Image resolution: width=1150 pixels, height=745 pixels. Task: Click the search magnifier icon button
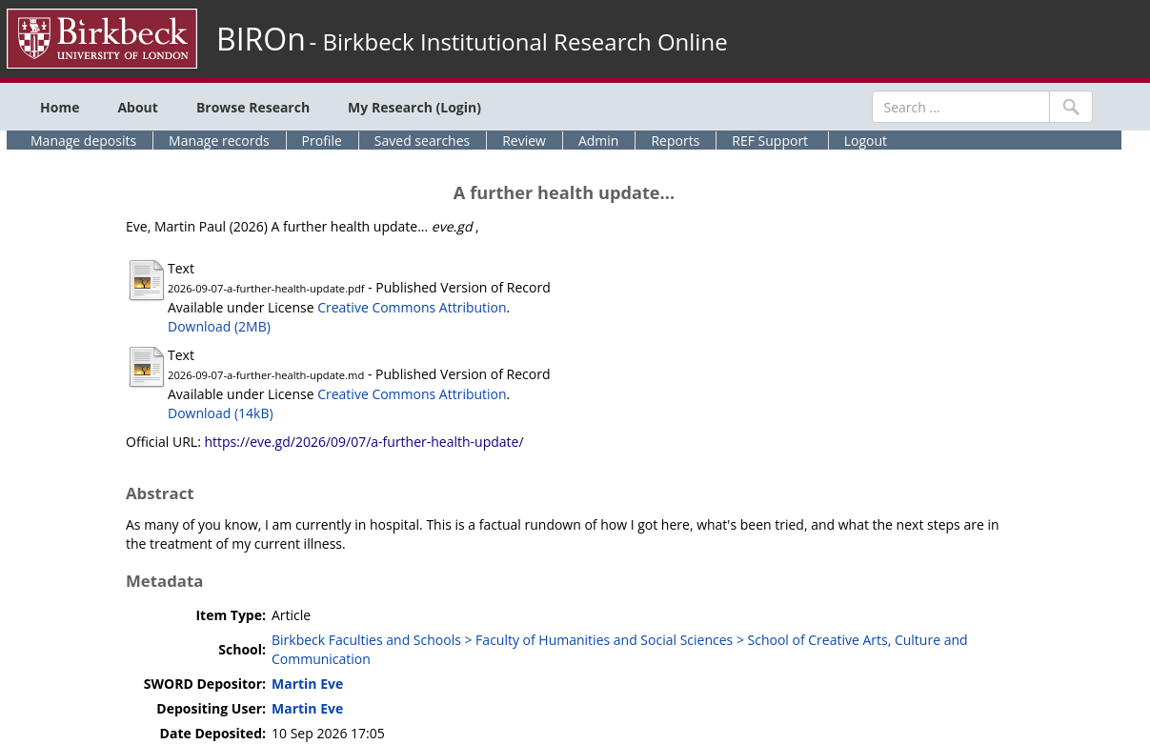1071,107
